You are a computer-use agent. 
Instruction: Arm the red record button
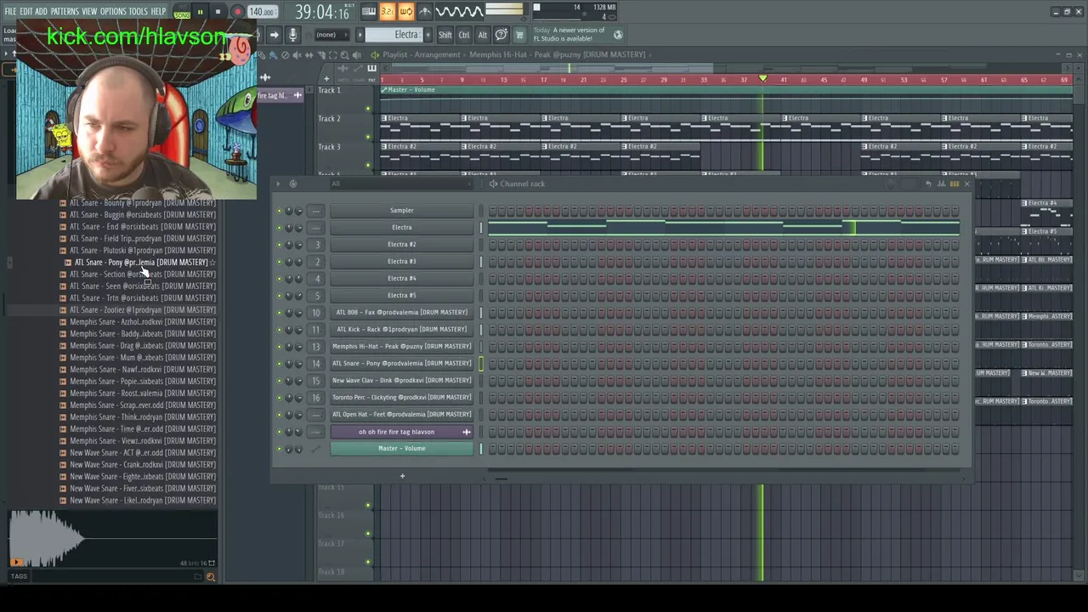(x=237, y=12)
